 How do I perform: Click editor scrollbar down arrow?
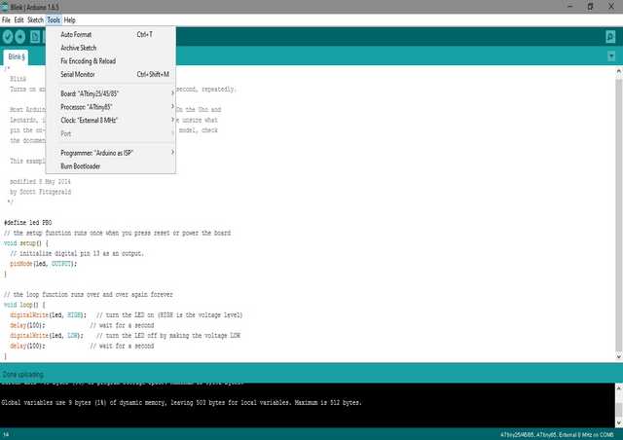(x=619, y=357)
